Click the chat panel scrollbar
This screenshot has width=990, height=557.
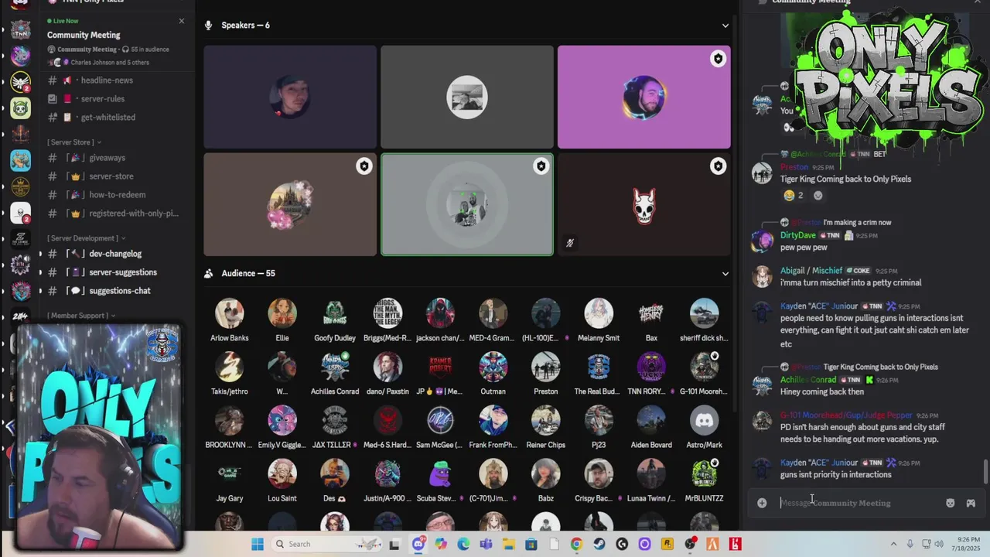(985, 470)
